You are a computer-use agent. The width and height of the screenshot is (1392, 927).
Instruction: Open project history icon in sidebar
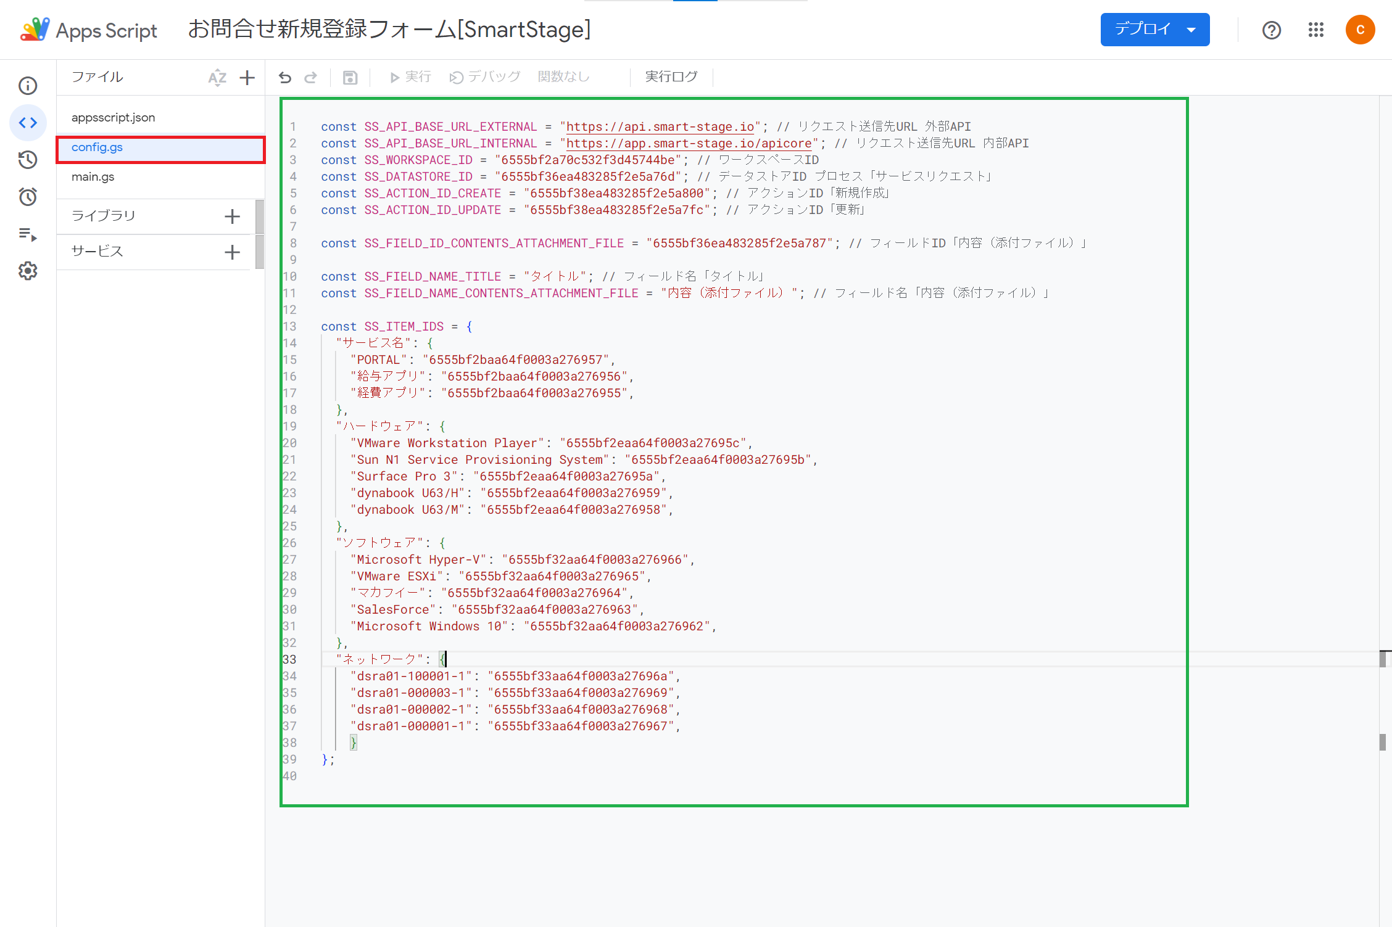[x=28, y=160]
